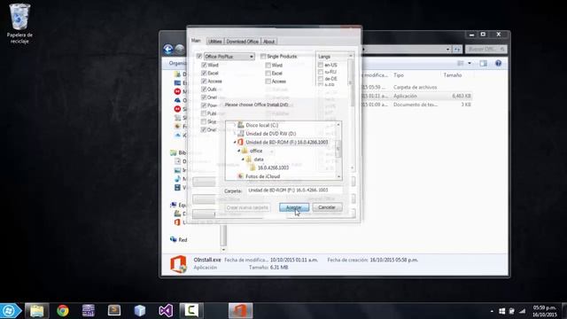Open Explorer help question mark icon

click(x=498, y=63)
